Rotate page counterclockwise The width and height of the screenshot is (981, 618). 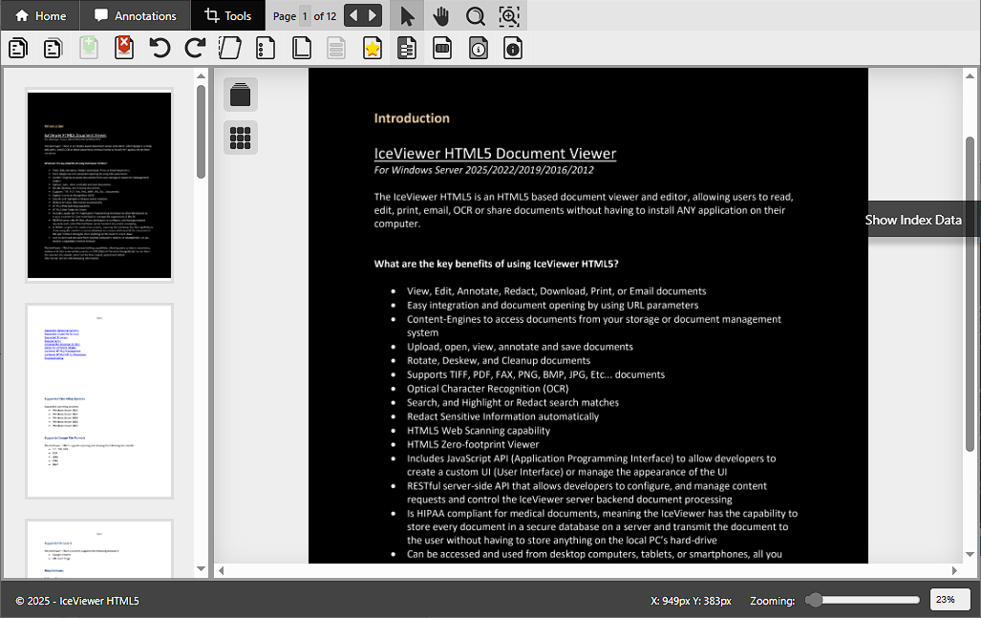[x=160, y=48]
